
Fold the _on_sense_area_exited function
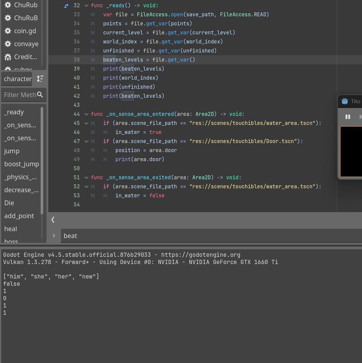tap(87, 178)
